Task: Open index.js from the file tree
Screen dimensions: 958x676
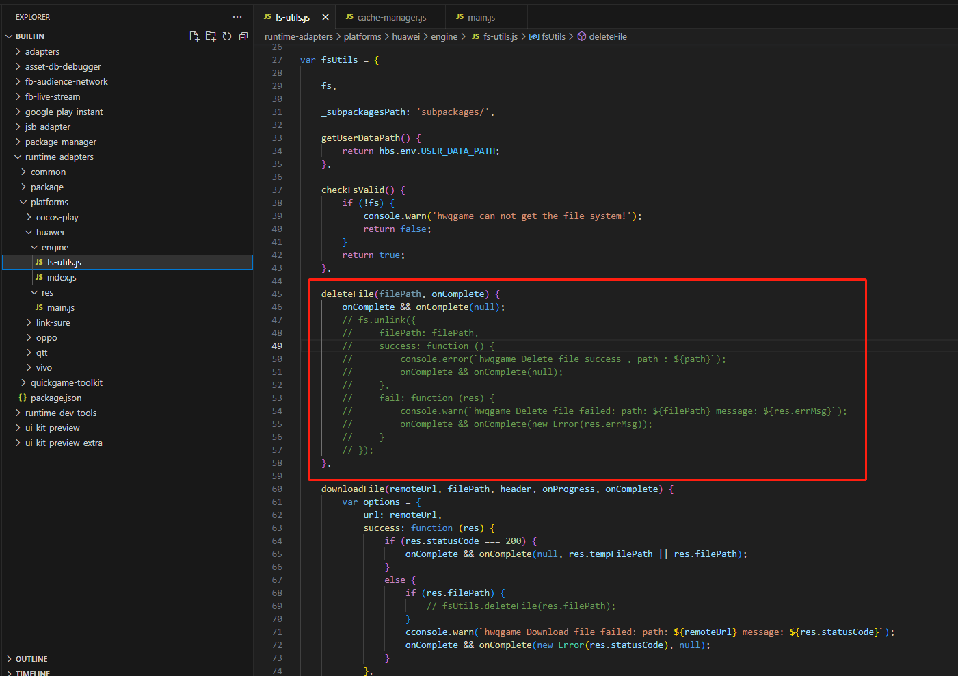Action: (61, 277)
